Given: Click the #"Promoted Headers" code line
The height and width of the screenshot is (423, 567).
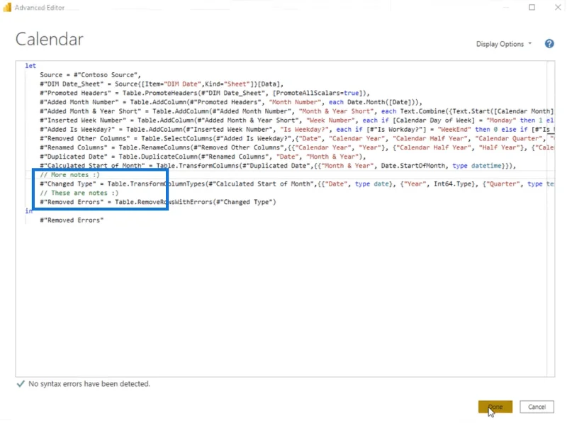Looking at the screenshot, I should pyautogui.click(x=205, y=93).
